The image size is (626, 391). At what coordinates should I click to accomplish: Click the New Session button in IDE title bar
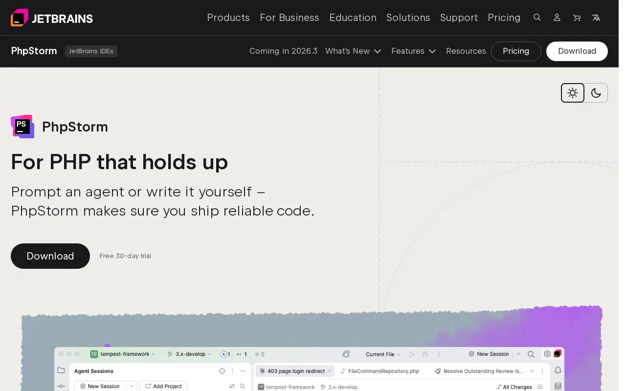489,354
